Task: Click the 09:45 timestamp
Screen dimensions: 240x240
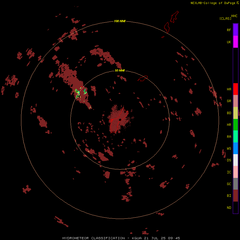Action: click(x=174, y=238)
